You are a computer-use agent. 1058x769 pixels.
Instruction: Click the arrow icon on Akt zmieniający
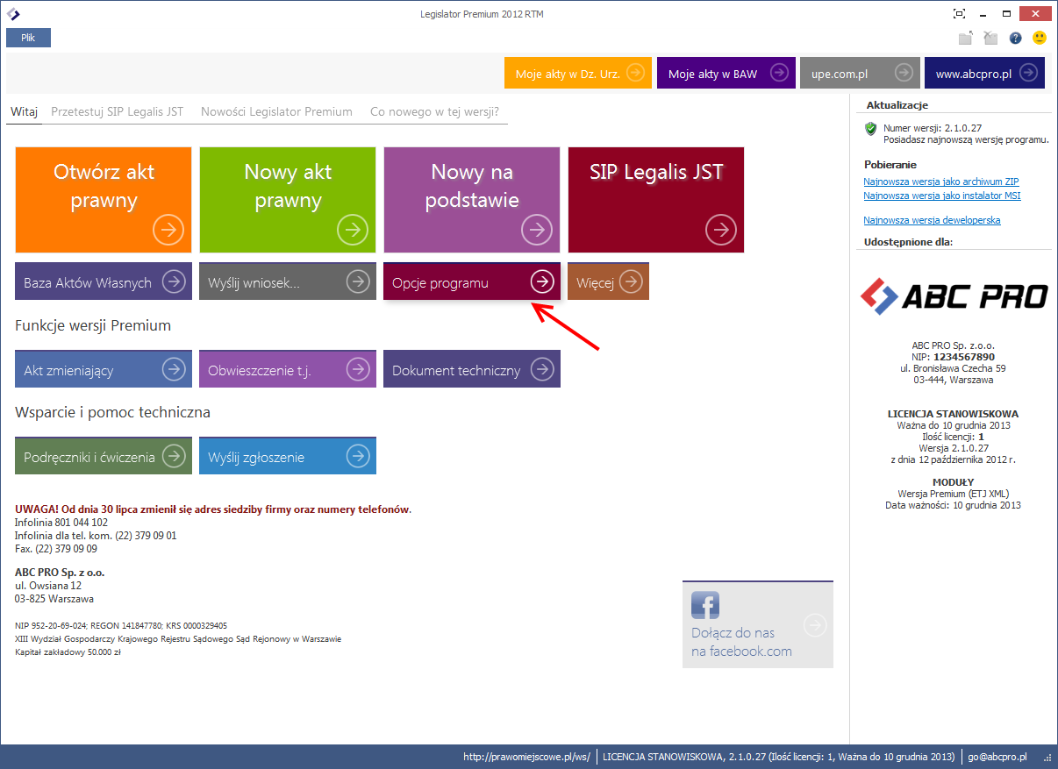(175, 369)
